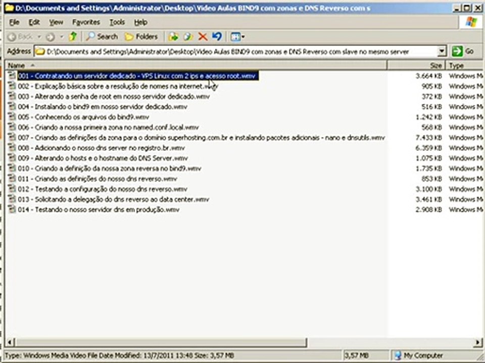Click the video file icon of file 012
Viewport: 485px width, 363px height.
(x=12, y=189)
